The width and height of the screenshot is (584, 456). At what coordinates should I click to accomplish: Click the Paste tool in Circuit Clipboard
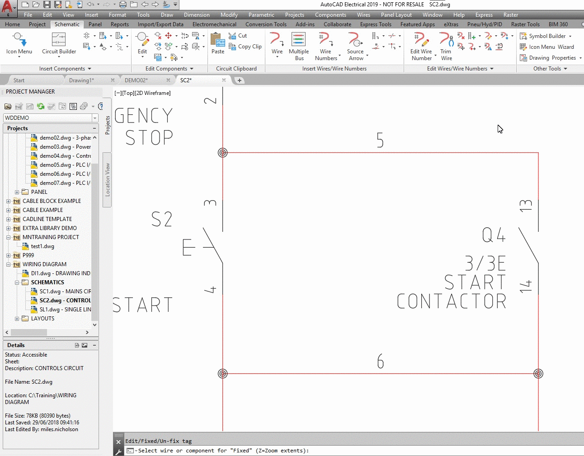217,44
